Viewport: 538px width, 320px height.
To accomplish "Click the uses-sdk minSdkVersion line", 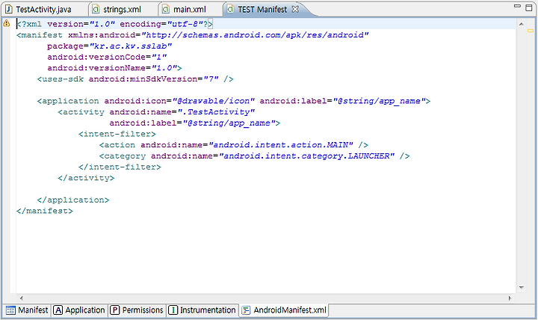I will (135, 79).
